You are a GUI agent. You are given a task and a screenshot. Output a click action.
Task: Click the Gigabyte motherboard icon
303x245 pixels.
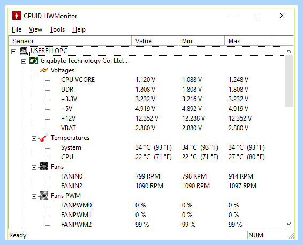(34, 61)
